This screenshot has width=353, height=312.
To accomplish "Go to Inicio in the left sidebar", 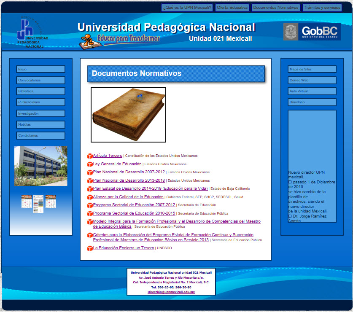I will (40, 69).
